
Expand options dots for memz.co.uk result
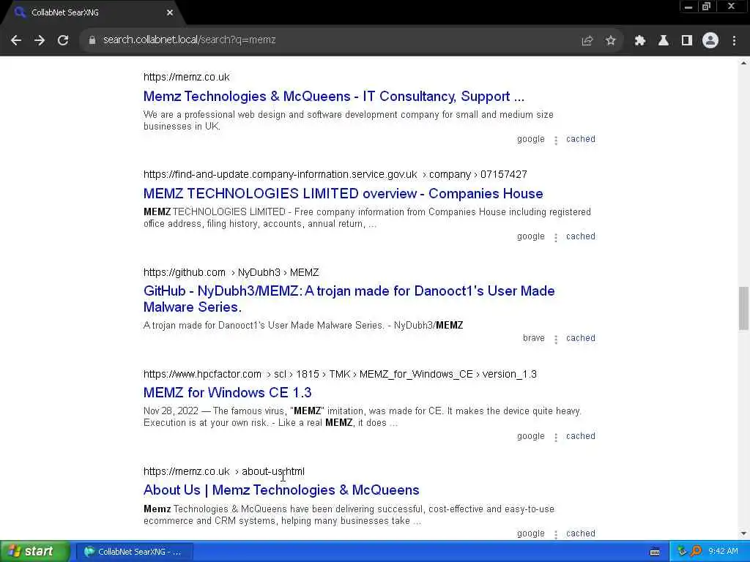[556, 140]
